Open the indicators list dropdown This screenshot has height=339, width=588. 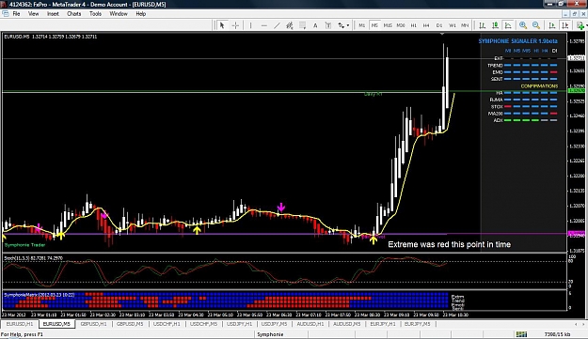tap(581, 25)
